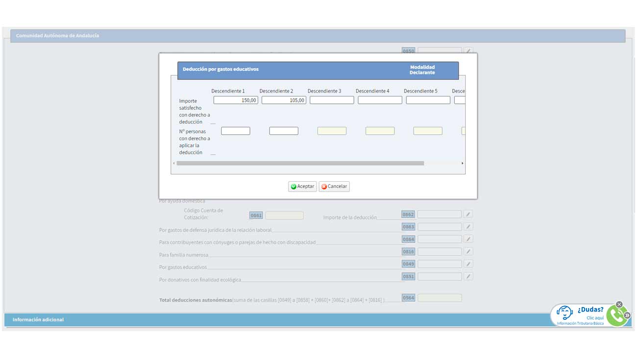Click the input field of box 0849
This screenshot has height=358, width=637.
(440, 263)
